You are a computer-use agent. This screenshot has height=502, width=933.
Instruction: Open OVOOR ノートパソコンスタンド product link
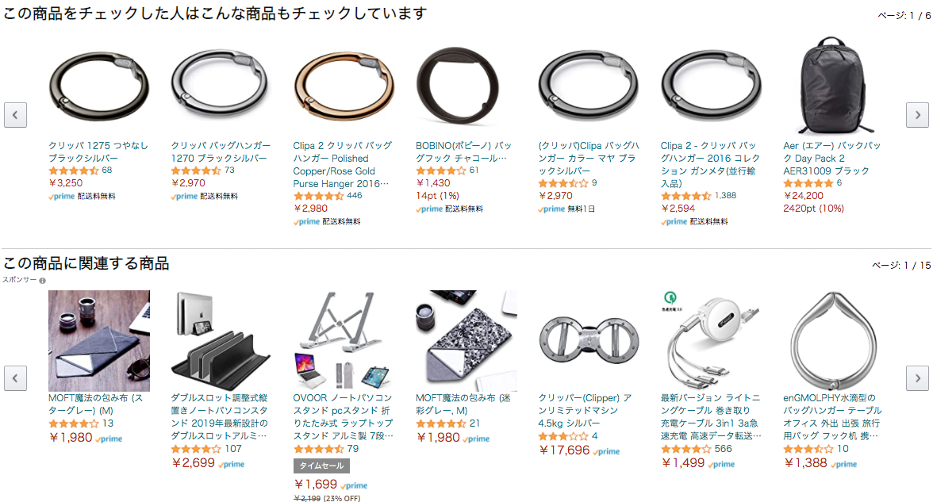(344, 416)
